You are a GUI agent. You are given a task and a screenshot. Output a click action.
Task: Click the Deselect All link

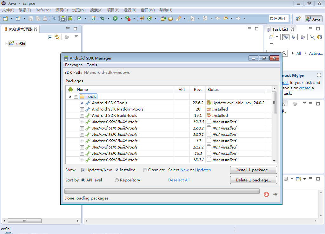click(x=179, y=180)
